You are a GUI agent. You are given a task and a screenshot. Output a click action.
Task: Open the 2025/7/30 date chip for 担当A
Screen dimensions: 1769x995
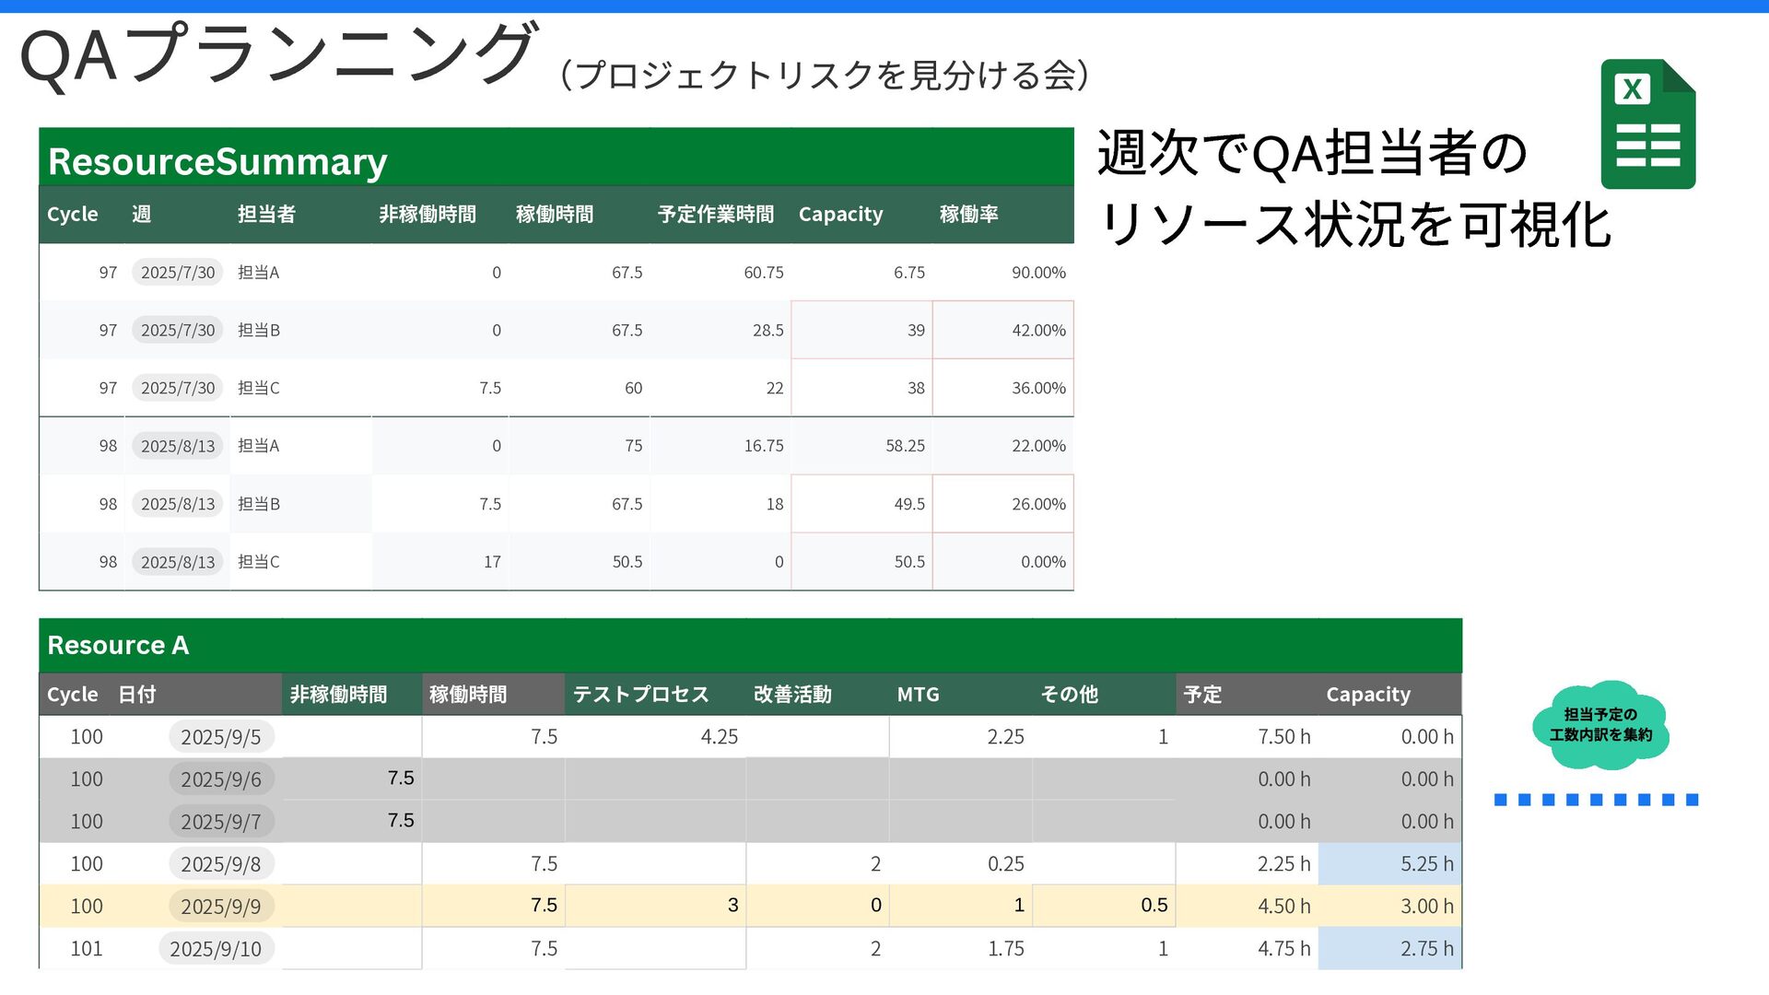coord(178,272)
